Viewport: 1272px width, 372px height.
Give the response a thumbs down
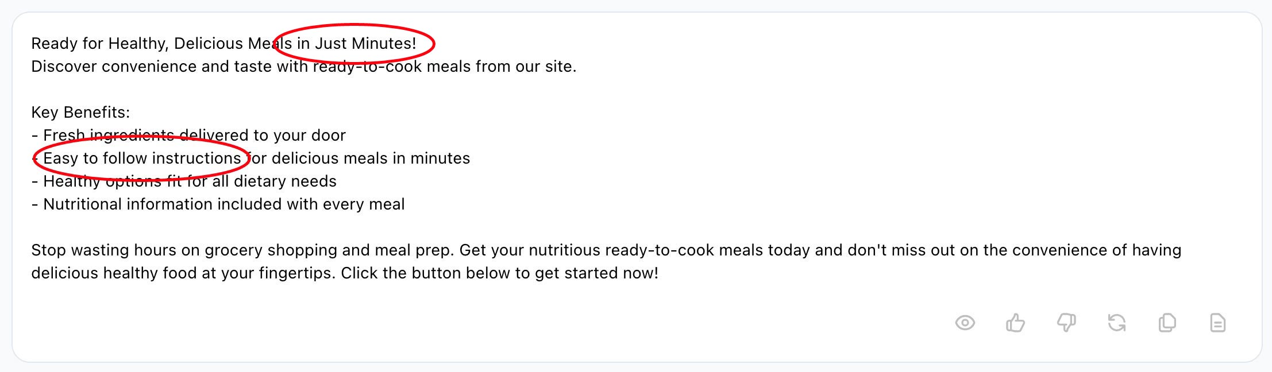point(1066,323)
